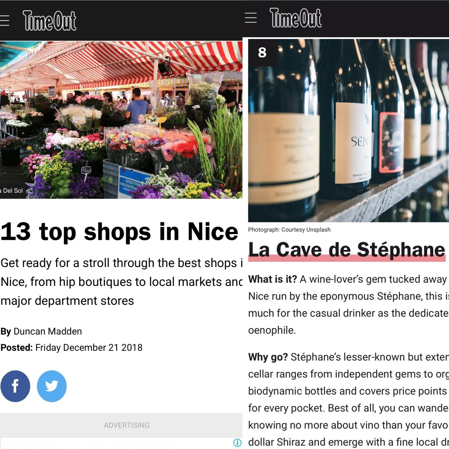
Task: Click Time Out logo in right header
Action: coord(296,18)
